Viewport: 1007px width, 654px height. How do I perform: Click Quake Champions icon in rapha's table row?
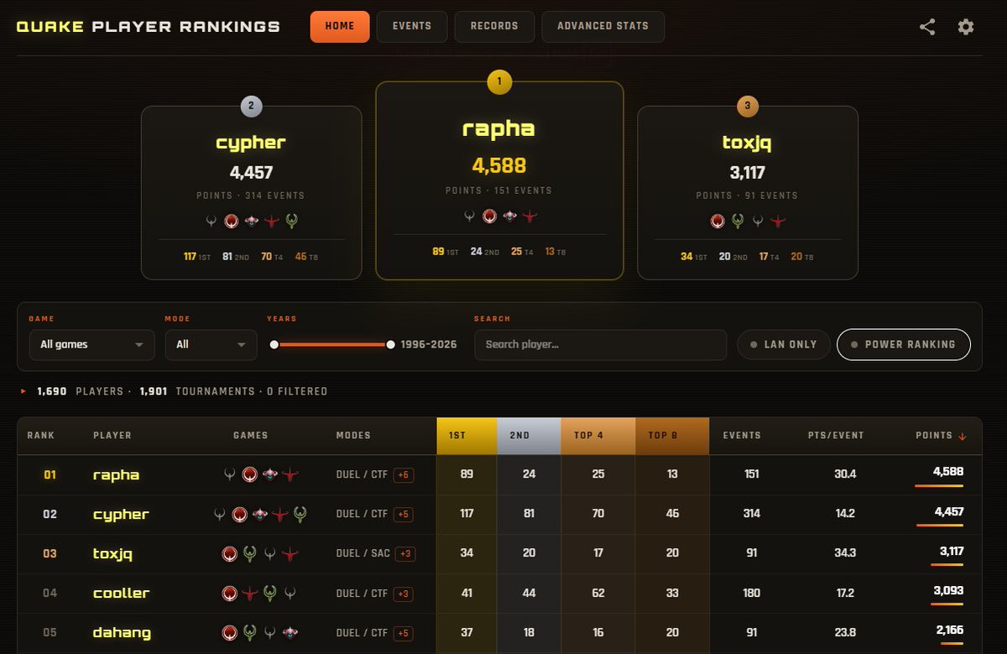269,475
